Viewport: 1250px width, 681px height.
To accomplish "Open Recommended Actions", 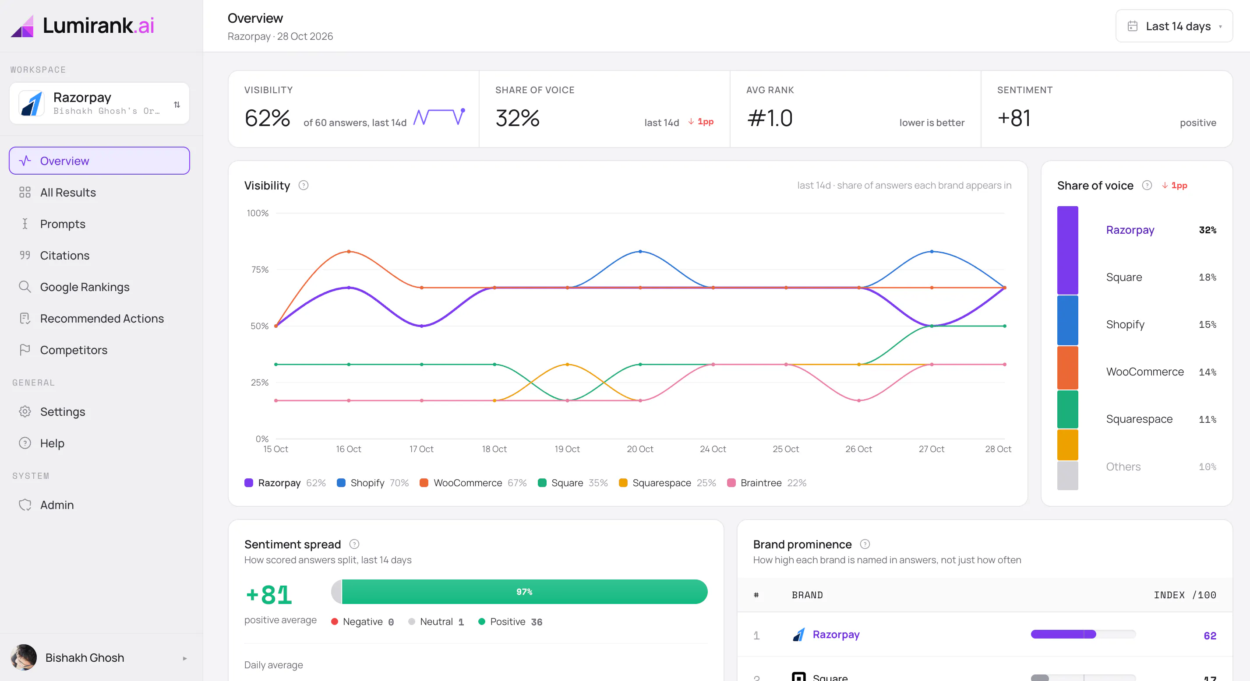I will (x=99, y=318).
